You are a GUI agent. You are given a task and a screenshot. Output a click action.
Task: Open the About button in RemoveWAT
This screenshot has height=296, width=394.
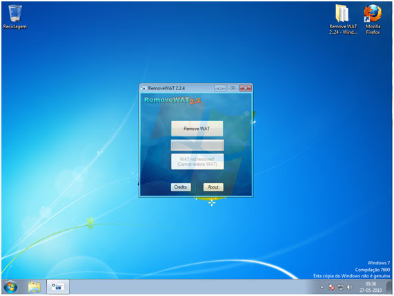pos(213,187)
